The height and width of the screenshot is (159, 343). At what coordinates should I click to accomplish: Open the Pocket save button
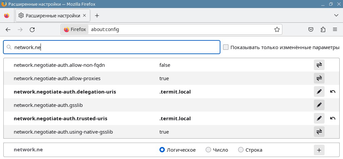(311, 29)
